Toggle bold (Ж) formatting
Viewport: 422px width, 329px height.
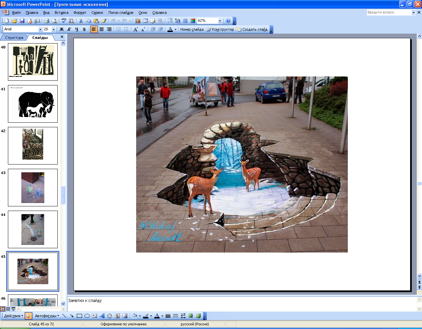coord(62,29)
